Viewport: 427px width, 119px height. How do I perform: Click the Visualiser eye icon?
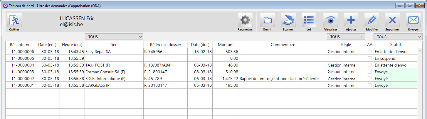click(x=330, y=20)
